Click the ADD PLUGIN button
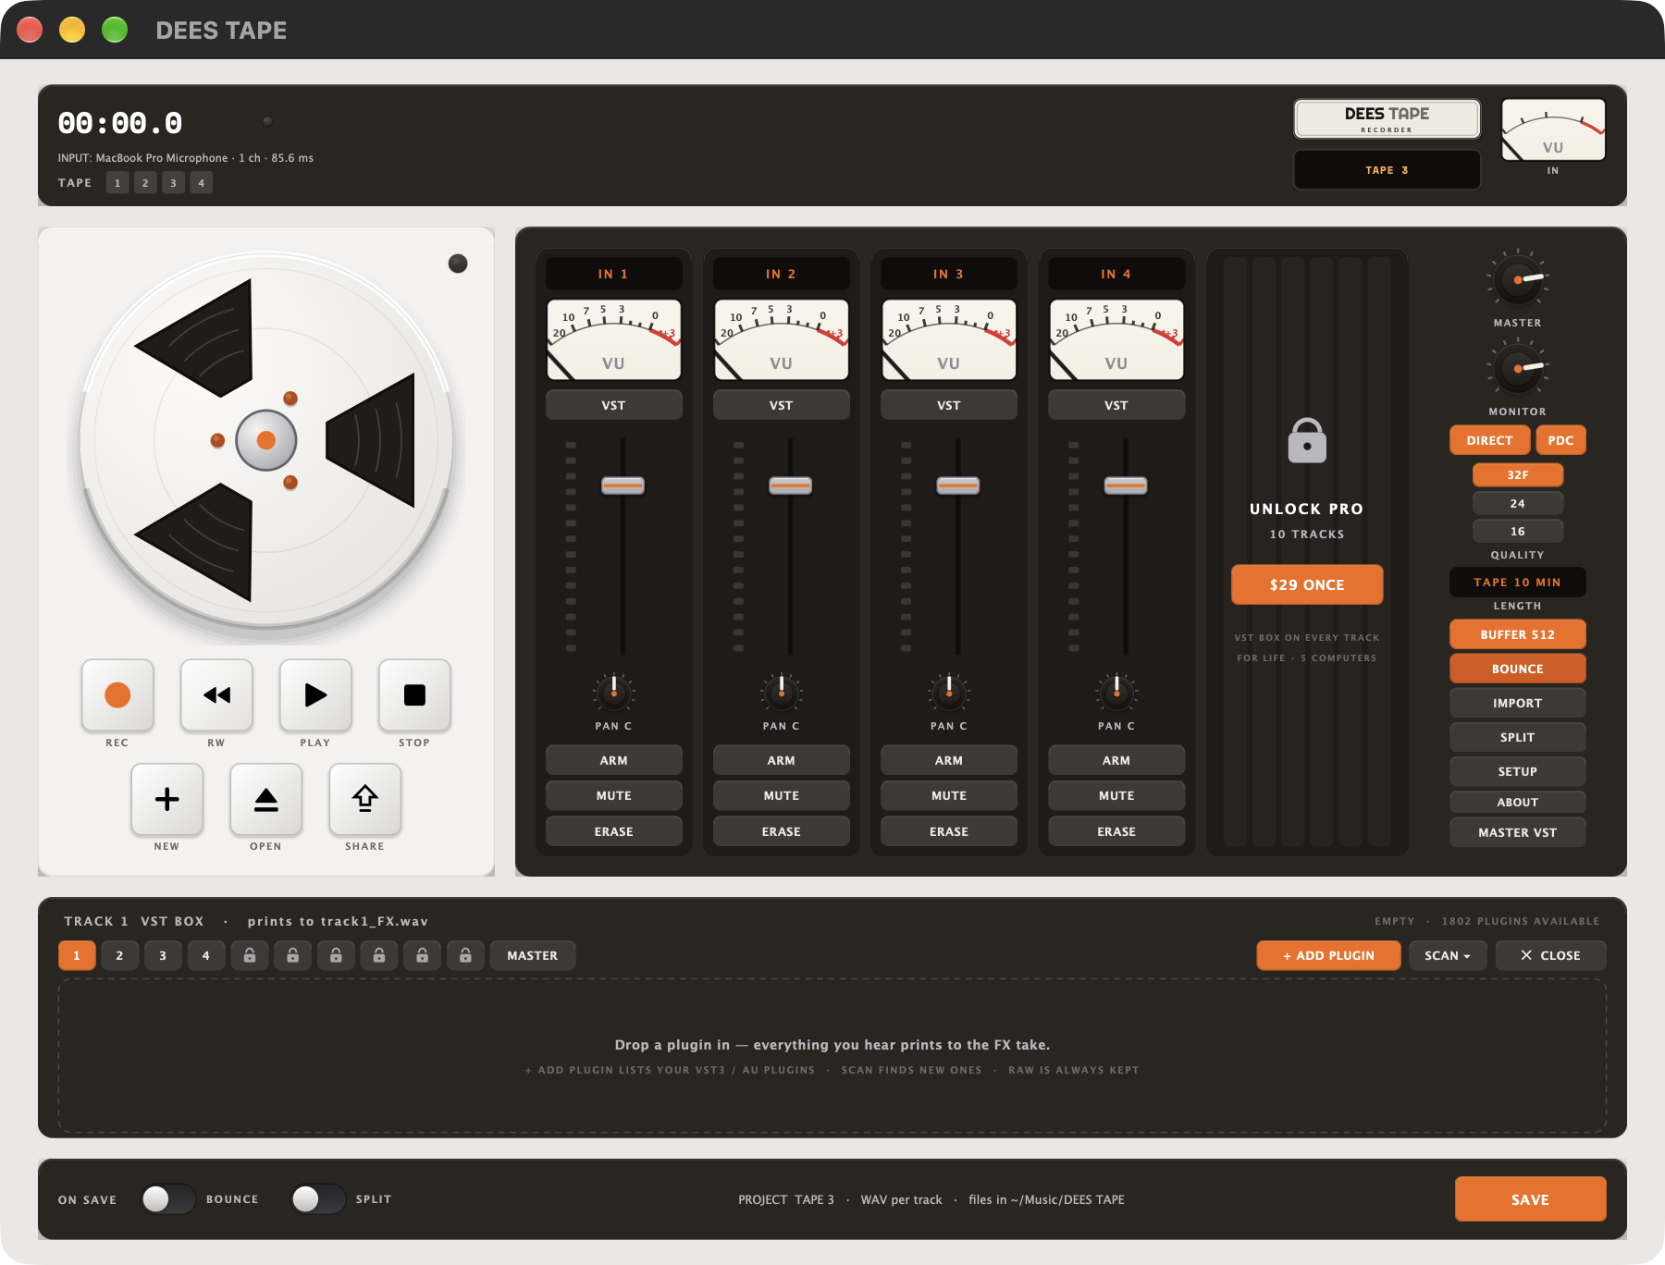The height and width of the screenshot is (1265, 1665). (1328, 955)
